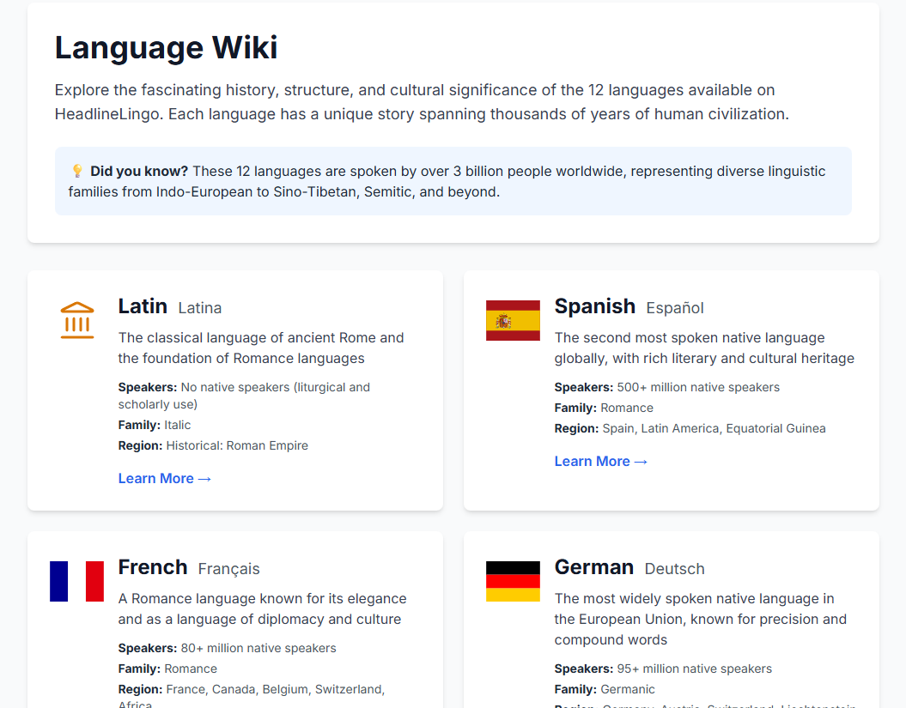Select the Spanish card heading
Viewport: 906px width, 708px height.
[594, 306]
